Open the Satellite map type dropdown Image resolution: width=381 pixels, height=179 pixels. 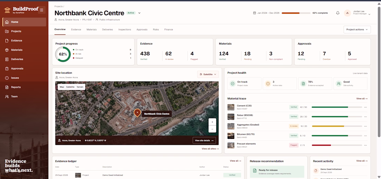click(208, 74)
